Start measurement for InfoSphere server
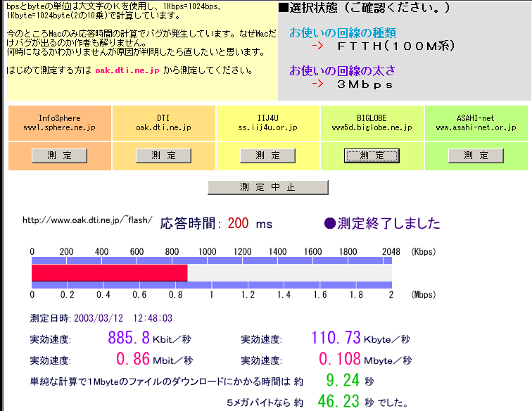Viewport: 532px width, 411px height. pyautogui.click(x=59, y=156)
